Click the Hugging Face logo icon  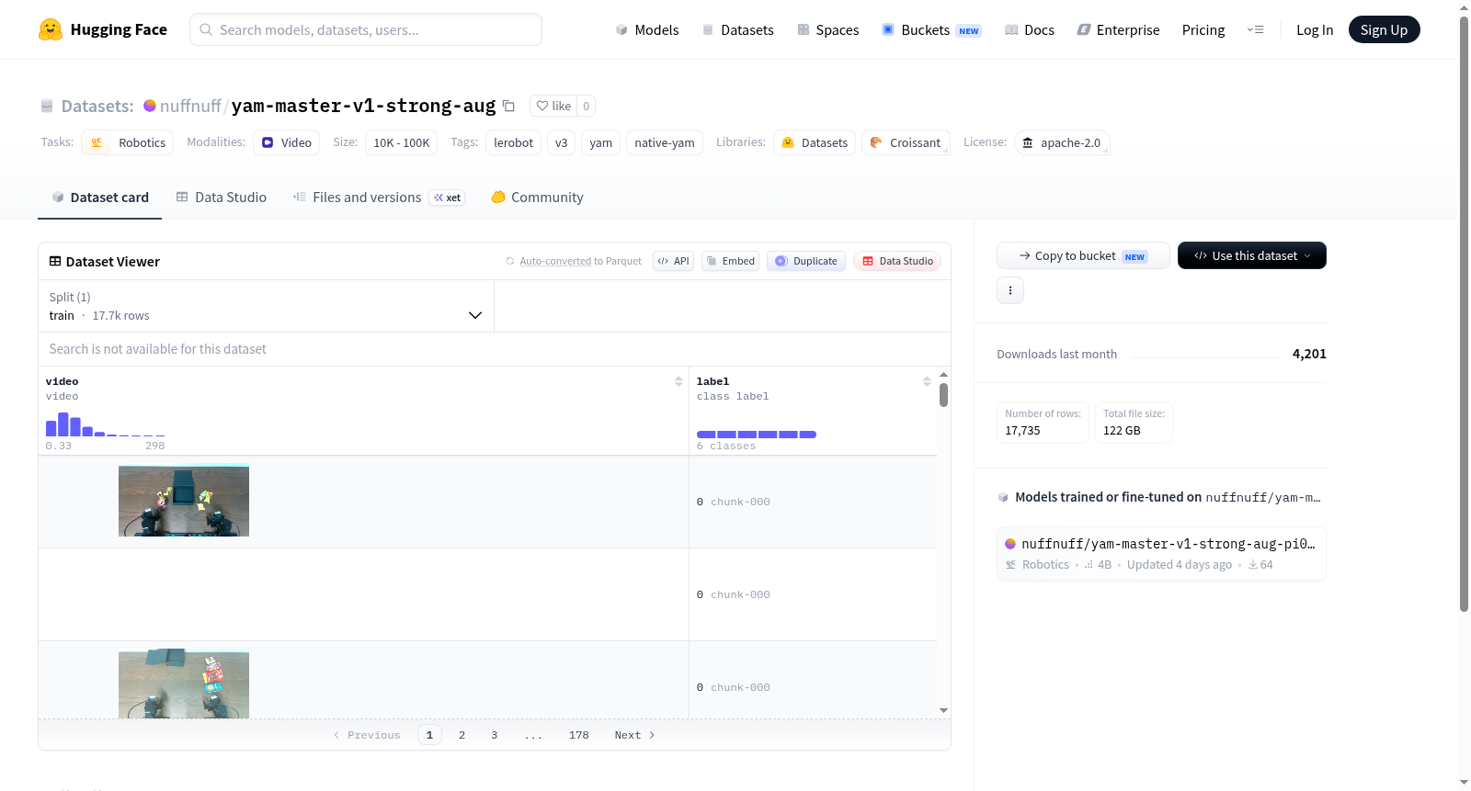click(51, 29)
